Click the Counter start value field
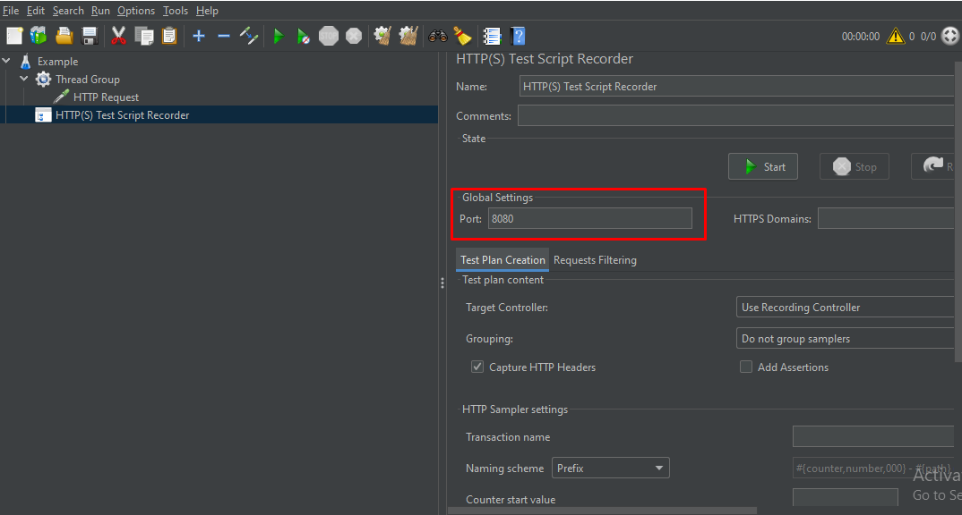 846,498
